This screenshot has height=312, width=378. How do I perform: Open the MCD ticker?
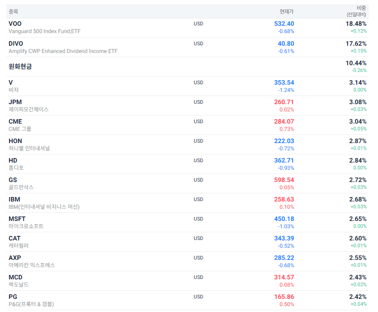click(x=15, y=277)
